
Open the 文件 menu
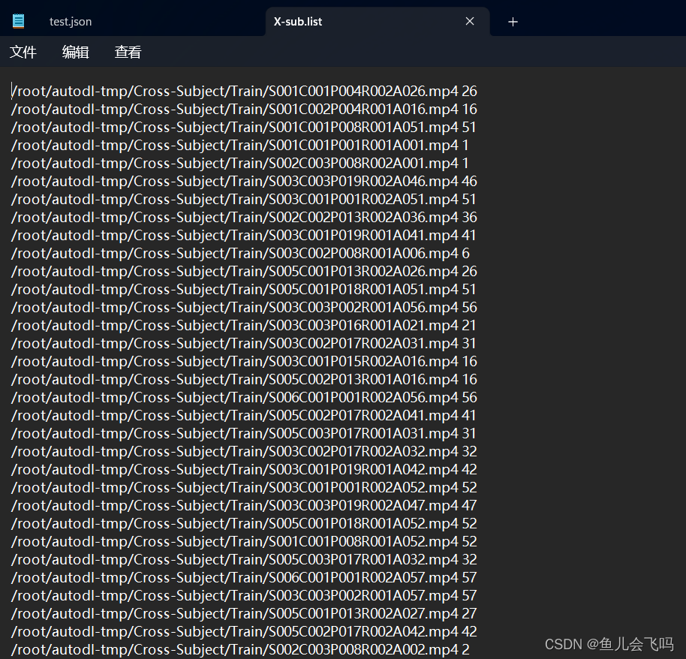[x=23, y=52]
